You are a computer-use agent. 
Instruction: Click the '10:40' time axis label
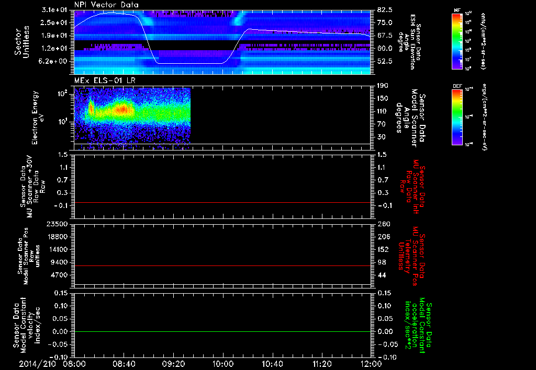click(x=272, y=364)
